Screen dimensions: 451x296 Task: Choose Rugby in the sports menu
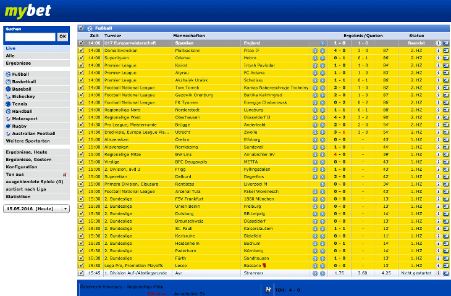click(x=36, y=126)
